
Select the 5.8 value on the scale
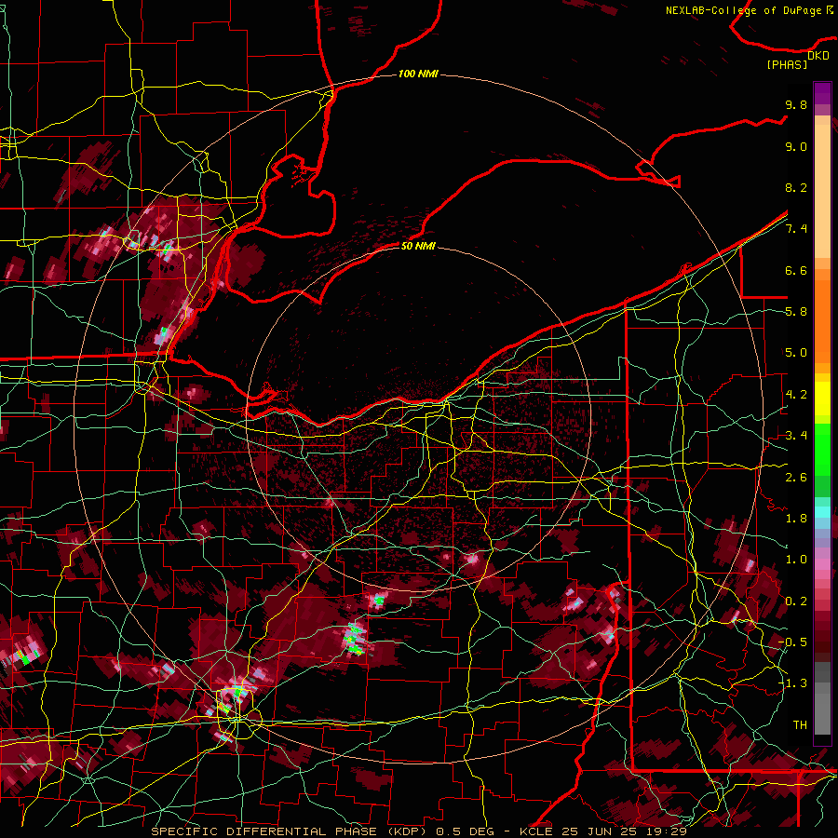point(796,312)
